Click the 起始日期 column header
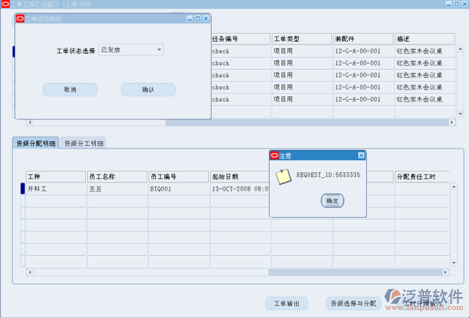470x318 pixels. tap(240, 177)
